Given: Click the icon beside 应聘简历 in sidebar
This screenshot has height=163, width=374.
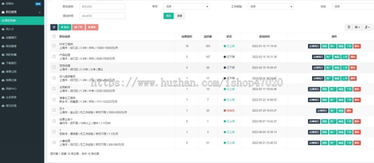Looking at the screenshot, I should [x=3, y=38].
